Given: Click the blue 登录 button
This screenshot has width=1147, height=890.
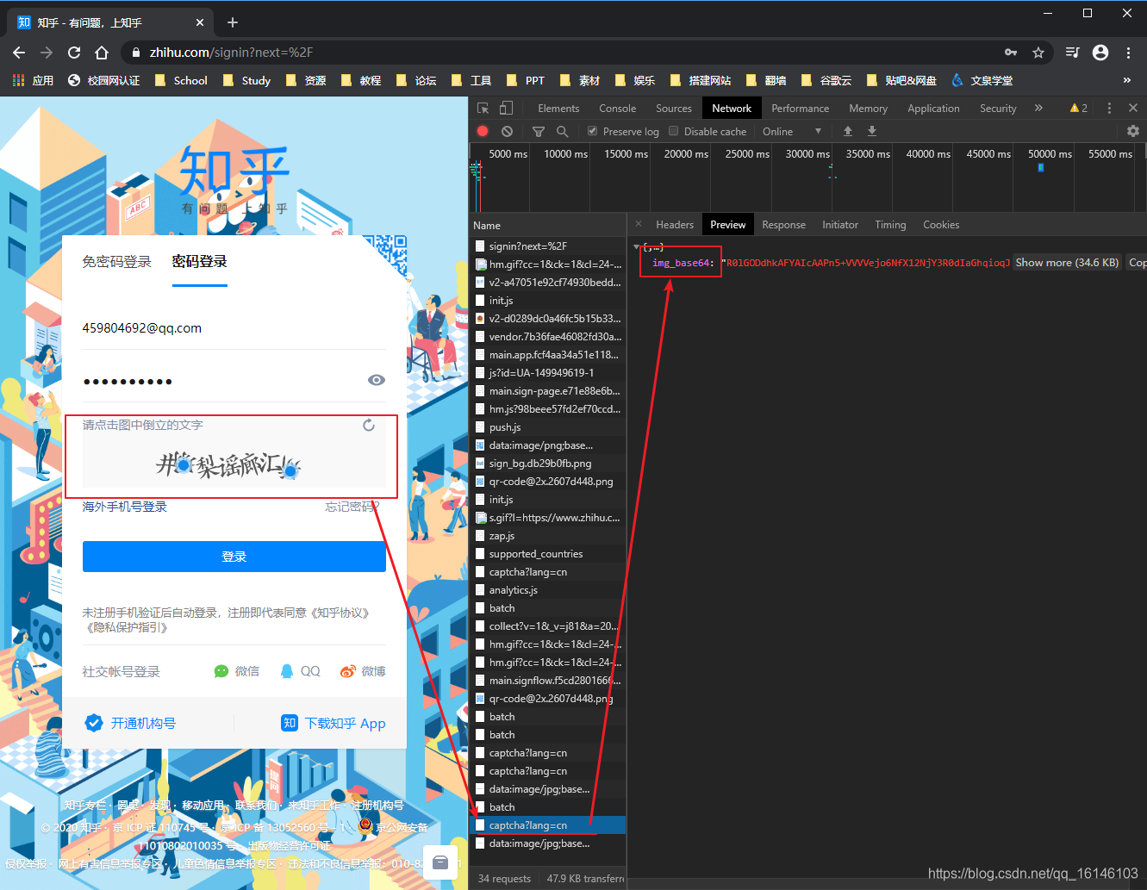Looking at the screenshot, I should tap(234, 557).
